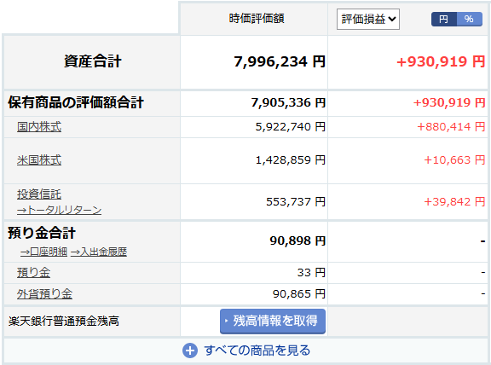Open the →口座明細 link

tap(43, 252)
